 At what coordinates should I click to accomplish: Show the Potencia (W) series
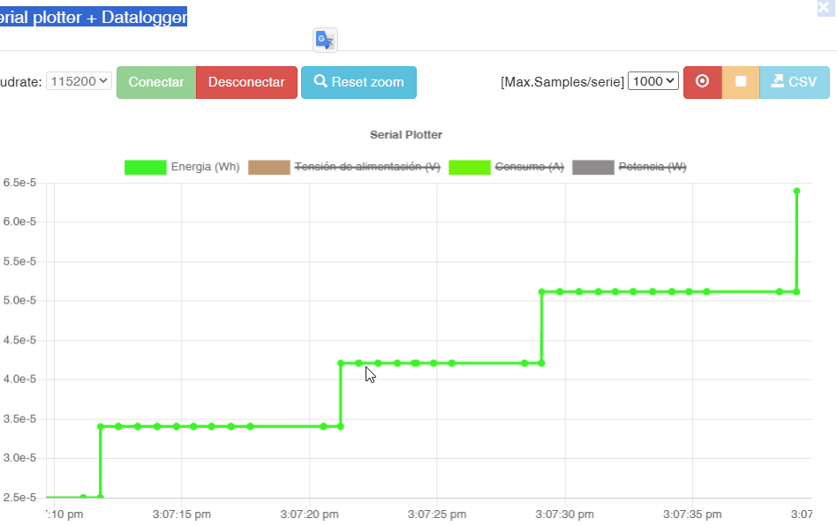point(652,167)
